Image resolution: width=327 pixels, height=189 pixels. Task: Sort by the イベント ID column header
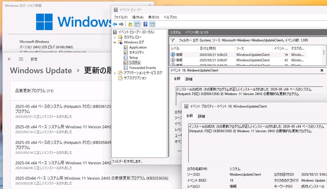[281, 48]
